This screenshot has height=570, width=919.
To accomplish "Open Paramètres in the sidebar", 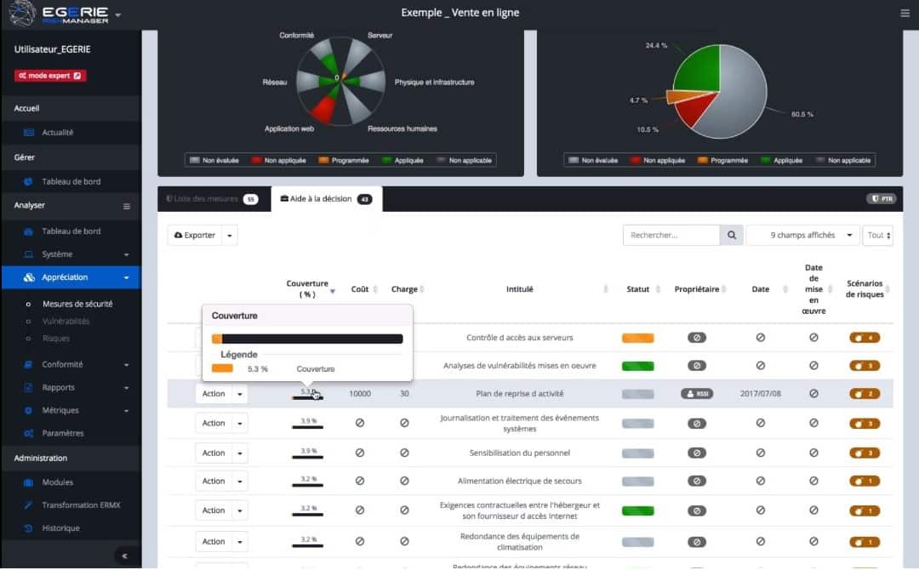I will coord(63,433).
